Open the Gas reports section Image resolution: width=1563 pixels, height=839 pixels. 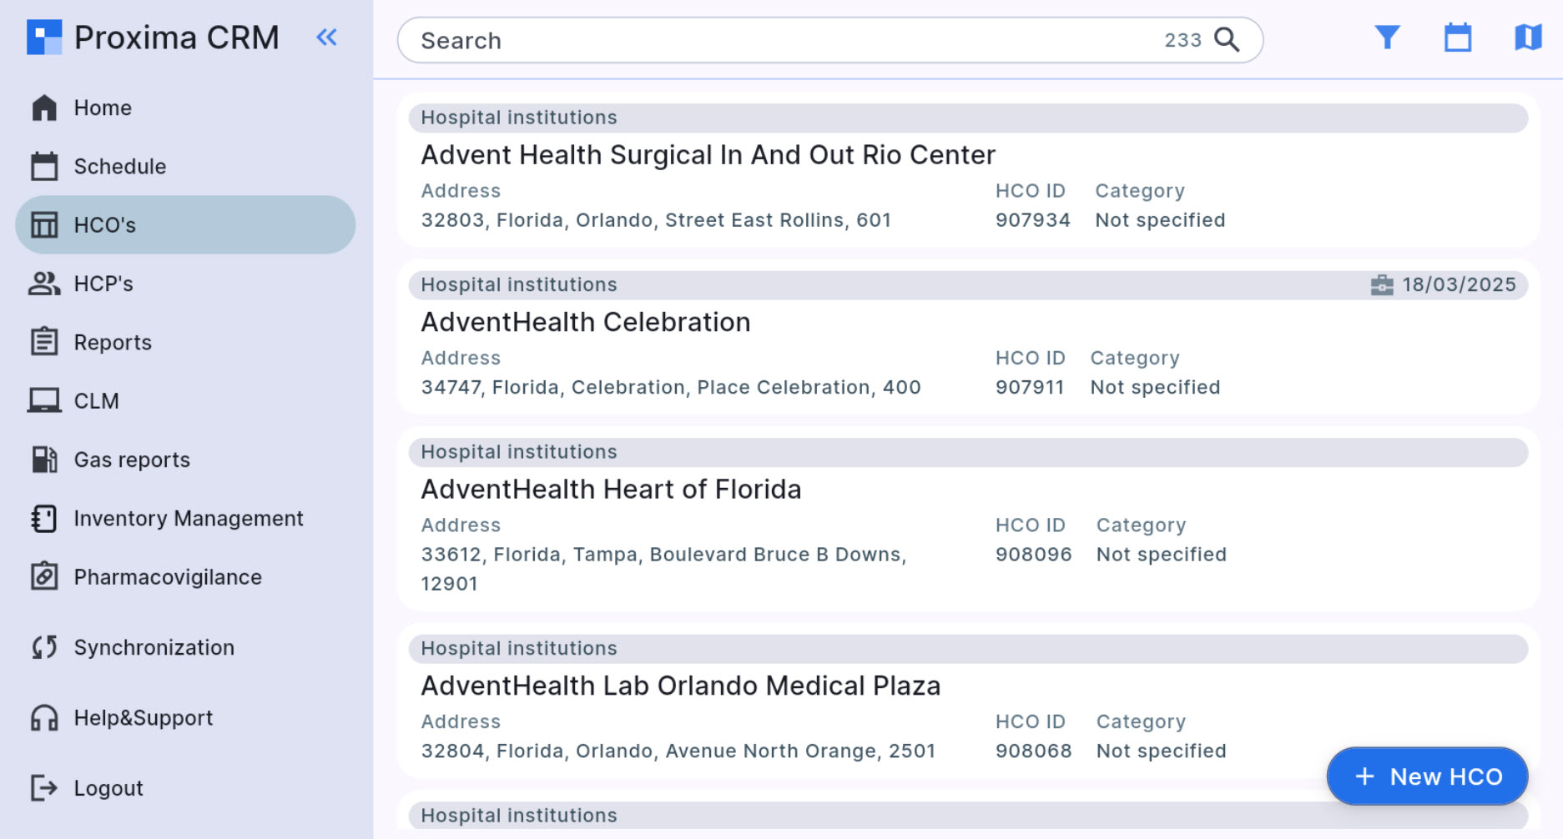point(130,460)
